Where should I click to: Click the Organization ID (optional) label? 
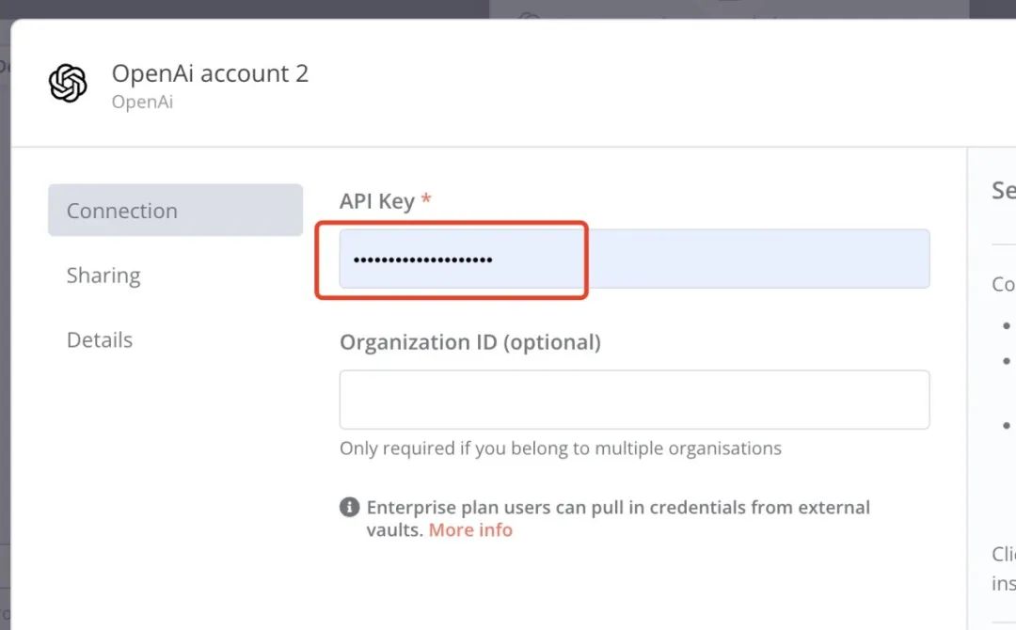(x=469, y=342)
